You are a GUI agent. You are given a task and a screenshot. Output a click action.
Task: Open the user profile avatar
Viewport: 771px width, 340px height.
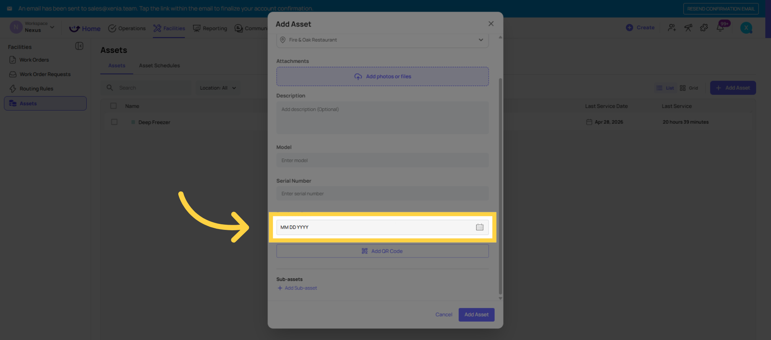coord(746,28)
